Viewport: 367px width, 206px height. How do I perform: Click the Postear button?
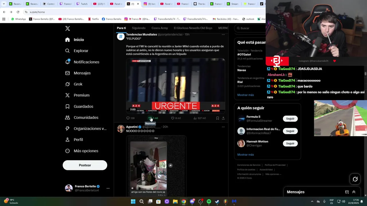coord(85,165)
